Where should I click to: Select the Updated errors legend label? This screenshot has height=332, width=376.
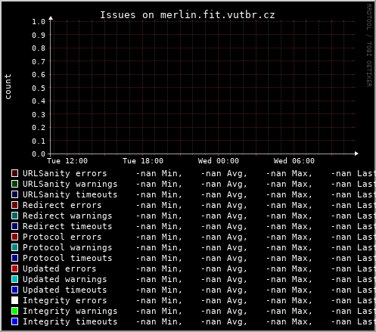60,268
